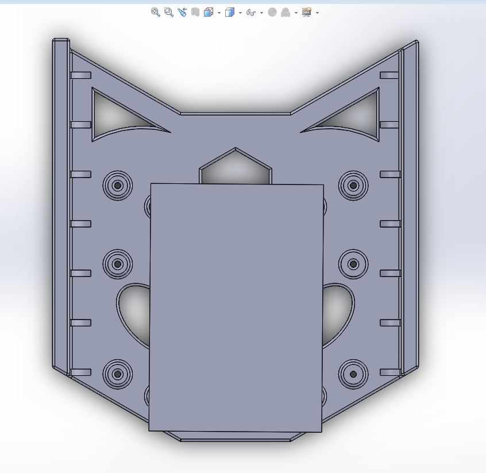The width and height of the screenshot is (486, 473).
Task: Select the large central rectangular block face
Action: pos(236,307)
